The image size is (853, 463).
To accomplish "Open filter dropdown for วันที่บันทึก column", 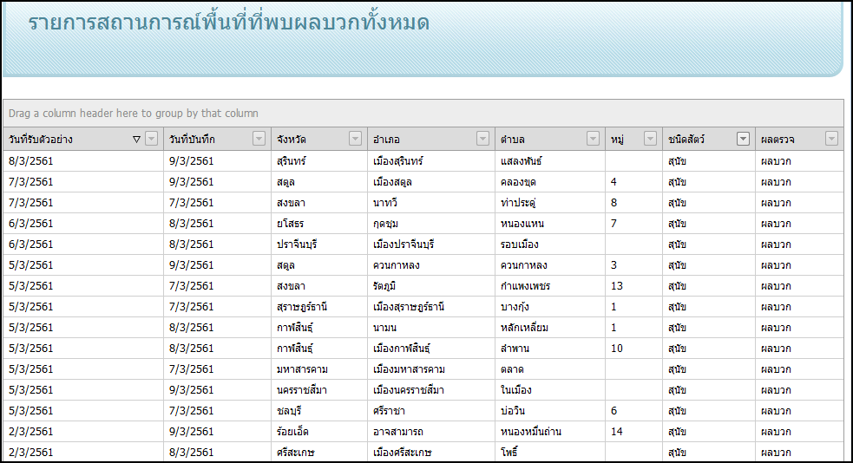I will coord(259,139).
